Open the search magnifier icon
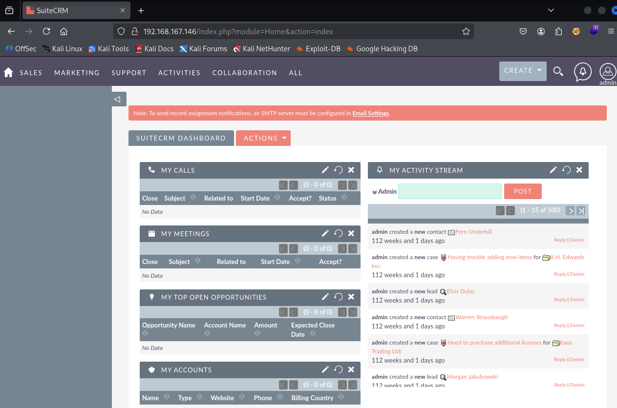The width and height of the screenshot is (617, 408). (x=558, y=72)
